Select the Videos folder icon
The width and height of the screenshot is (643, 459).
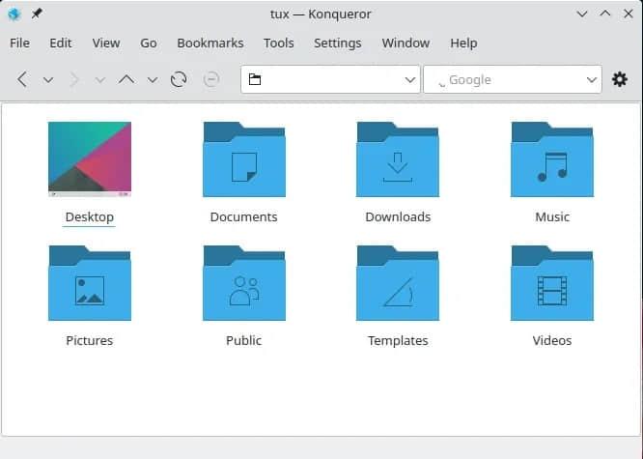(552, 284)
